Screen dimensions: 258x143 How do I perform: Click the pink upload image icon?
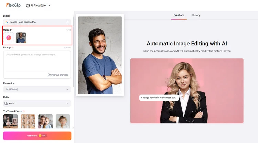[x=9, y=38]
